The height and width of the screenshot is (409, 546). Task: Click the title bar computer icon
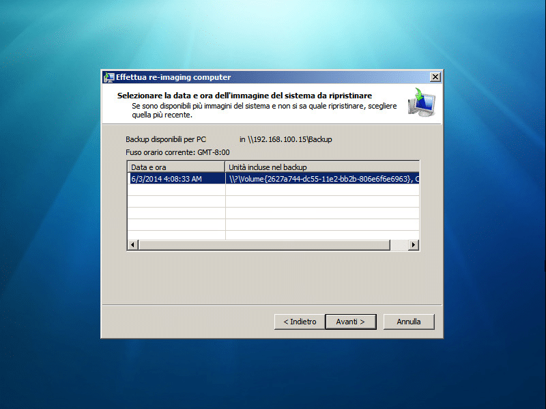pyautogui.click(x=109, y=77)
